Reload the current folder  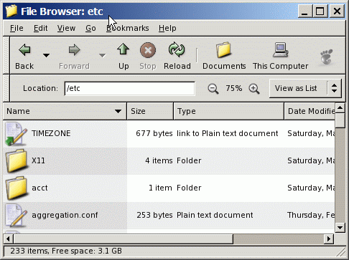pyautogui.click(x=177, y=56)
